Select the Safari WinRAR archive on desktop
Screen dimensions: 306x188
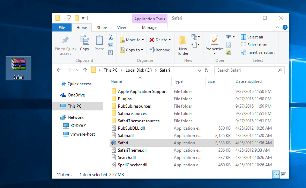(x=18, y=68)
